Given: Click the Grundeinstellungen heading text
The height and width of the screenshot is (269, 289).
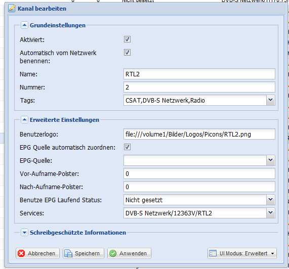Looking at the screenshot, I should (x=58, y=25).
